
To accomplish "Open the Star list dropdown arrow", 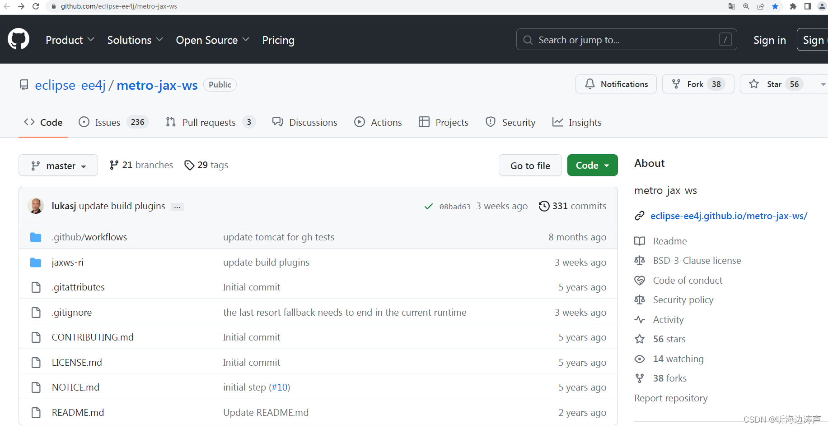I will point(822,84).
